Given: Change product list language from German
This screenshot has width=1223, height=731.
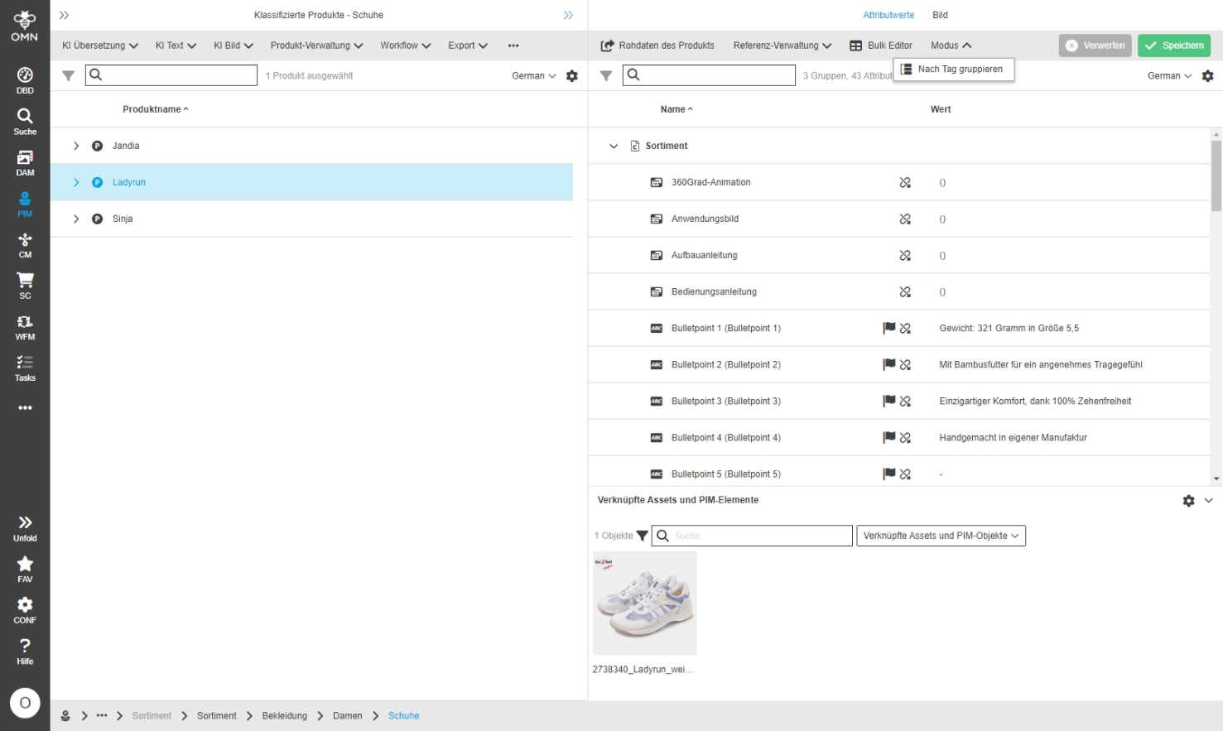Looking at the screenshot, I should tap(534, 76).
